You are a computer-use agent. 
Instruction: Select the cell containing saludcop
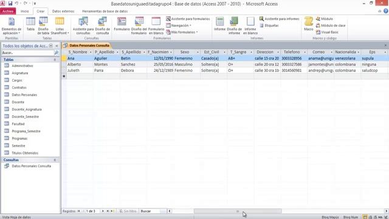374,71
